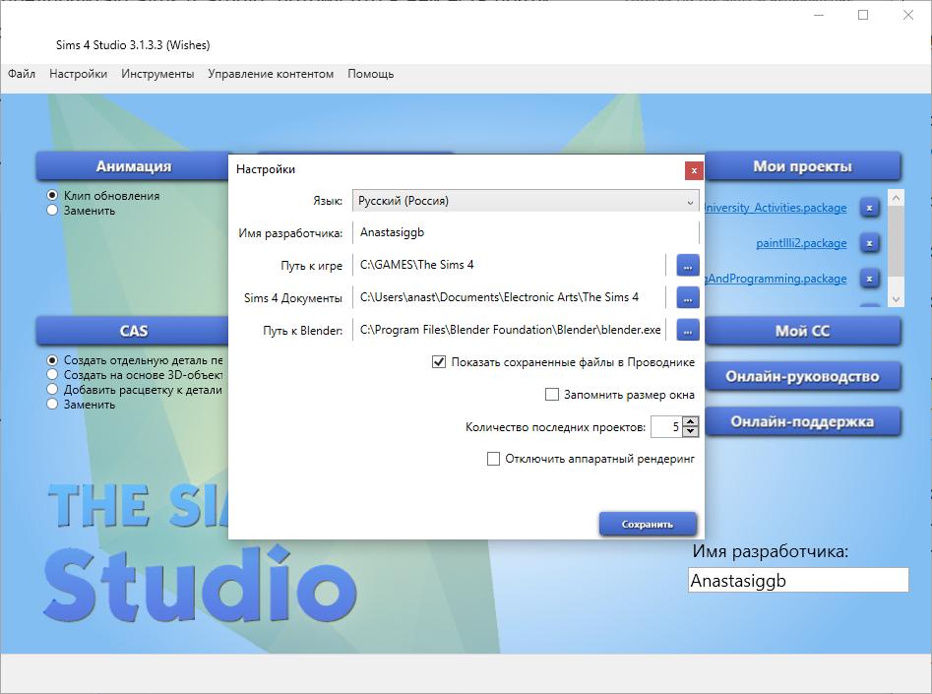Remove paintIlli2.package from recent projects
The height and width of the screenshot is (694, 932).
pyautogui.click(x=869, y=243)
